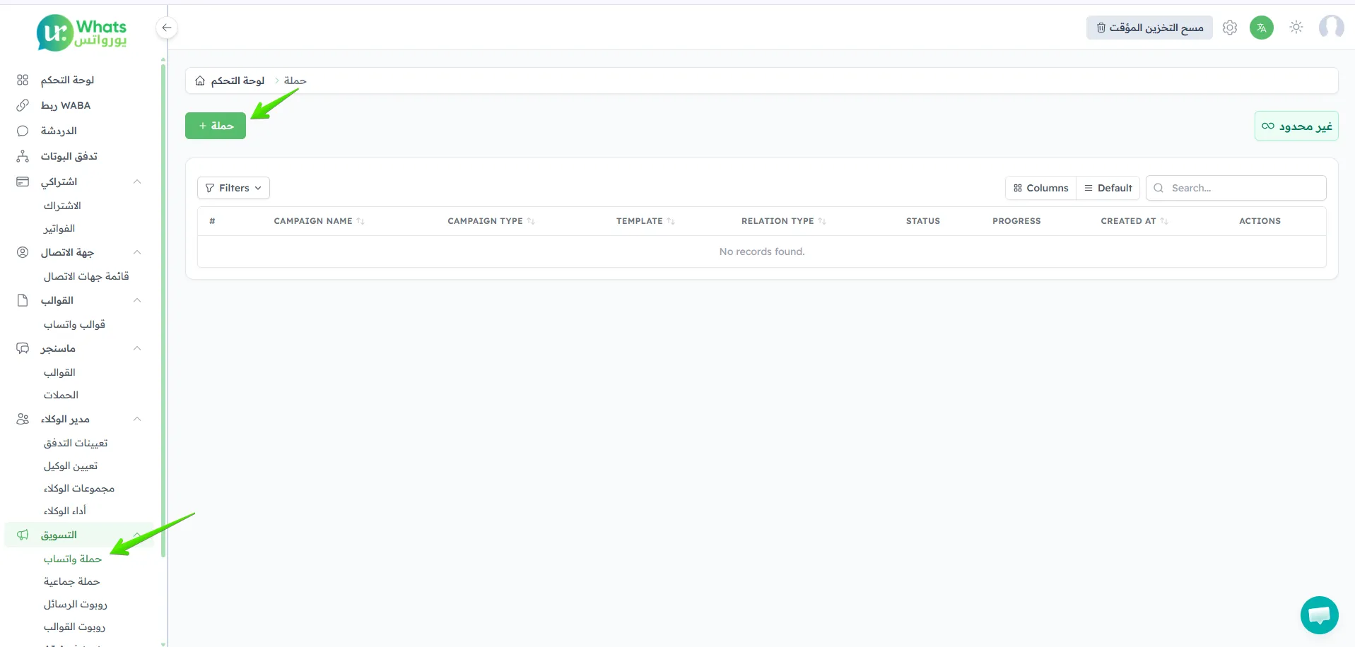Screen dimensions: 1355x647
Task: Collapse the ماسنجر section chevron
Action: [137, 348]
